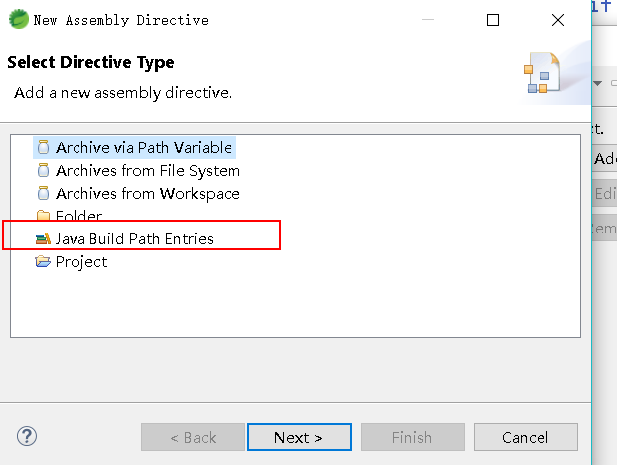Open help with the question mark icon

click(27, 436)
